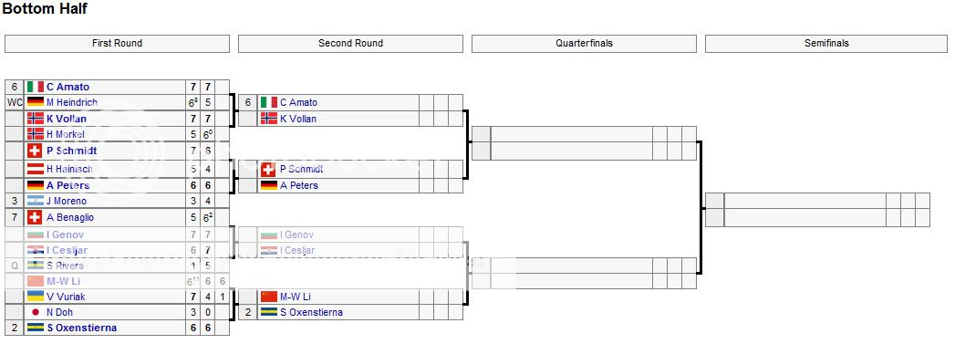The height and width of the screenshot is (344, 955).
Task: Open the H Morkel player link
Action: click(66, 134)
